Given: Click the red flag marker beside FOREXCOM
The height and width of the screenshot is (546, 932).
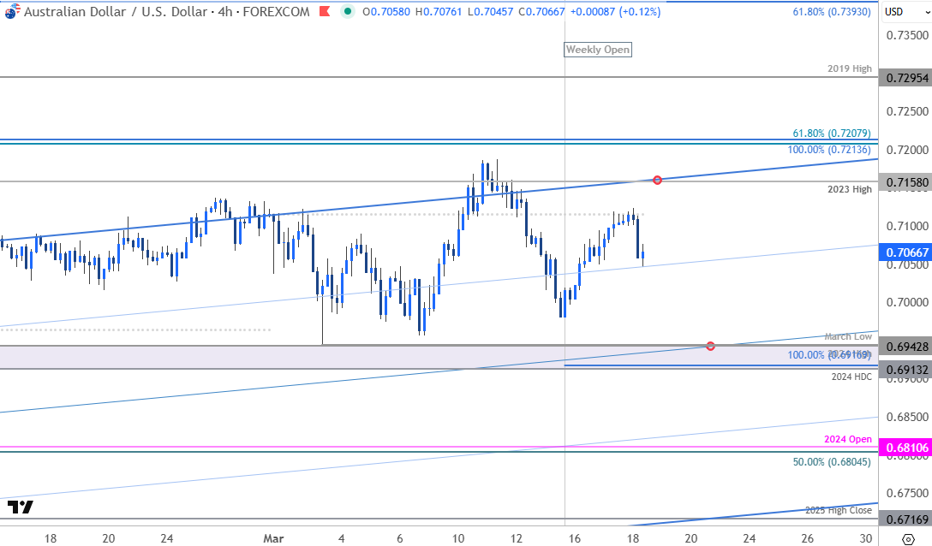Looking at the screenshot, I should [325, 11].
